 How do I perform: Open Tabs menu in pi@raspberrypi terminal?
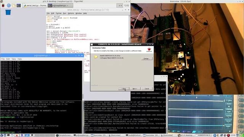tap(14, 59)
